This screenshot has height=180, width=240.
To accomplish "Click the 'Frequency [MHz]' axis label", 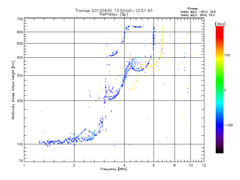I will pyautogui.click(x=114, y=169).
